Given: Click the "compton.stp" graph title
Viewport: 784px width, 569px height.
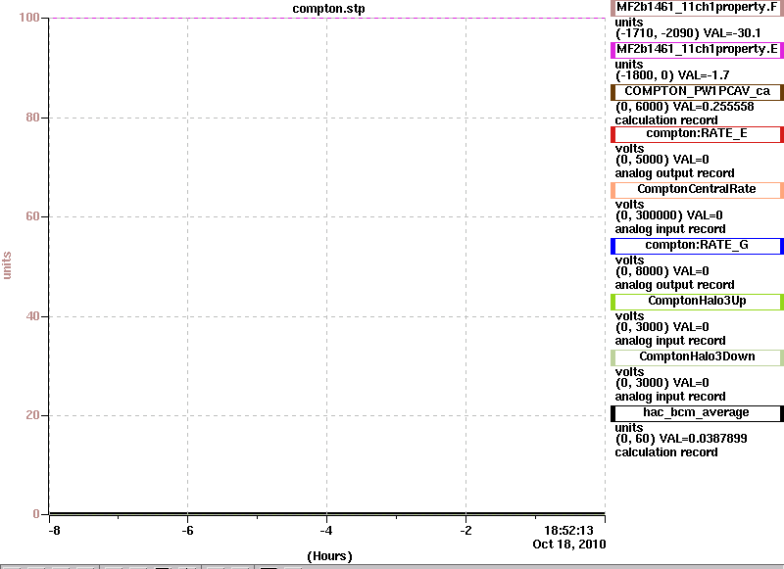Looking at the screenshot, I should tap(328, 9).
